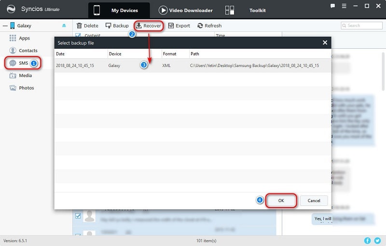
Task: Open the Toolkit tab
Action: [258, 10]
